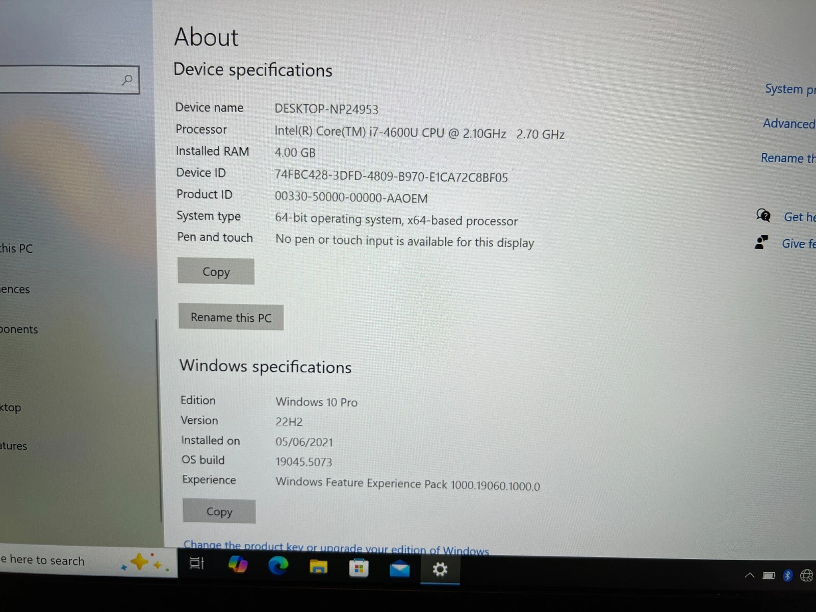Screen dimensions: 816x612
Task: Click the Device ID value 74FBC428
Action: [391, 176]
